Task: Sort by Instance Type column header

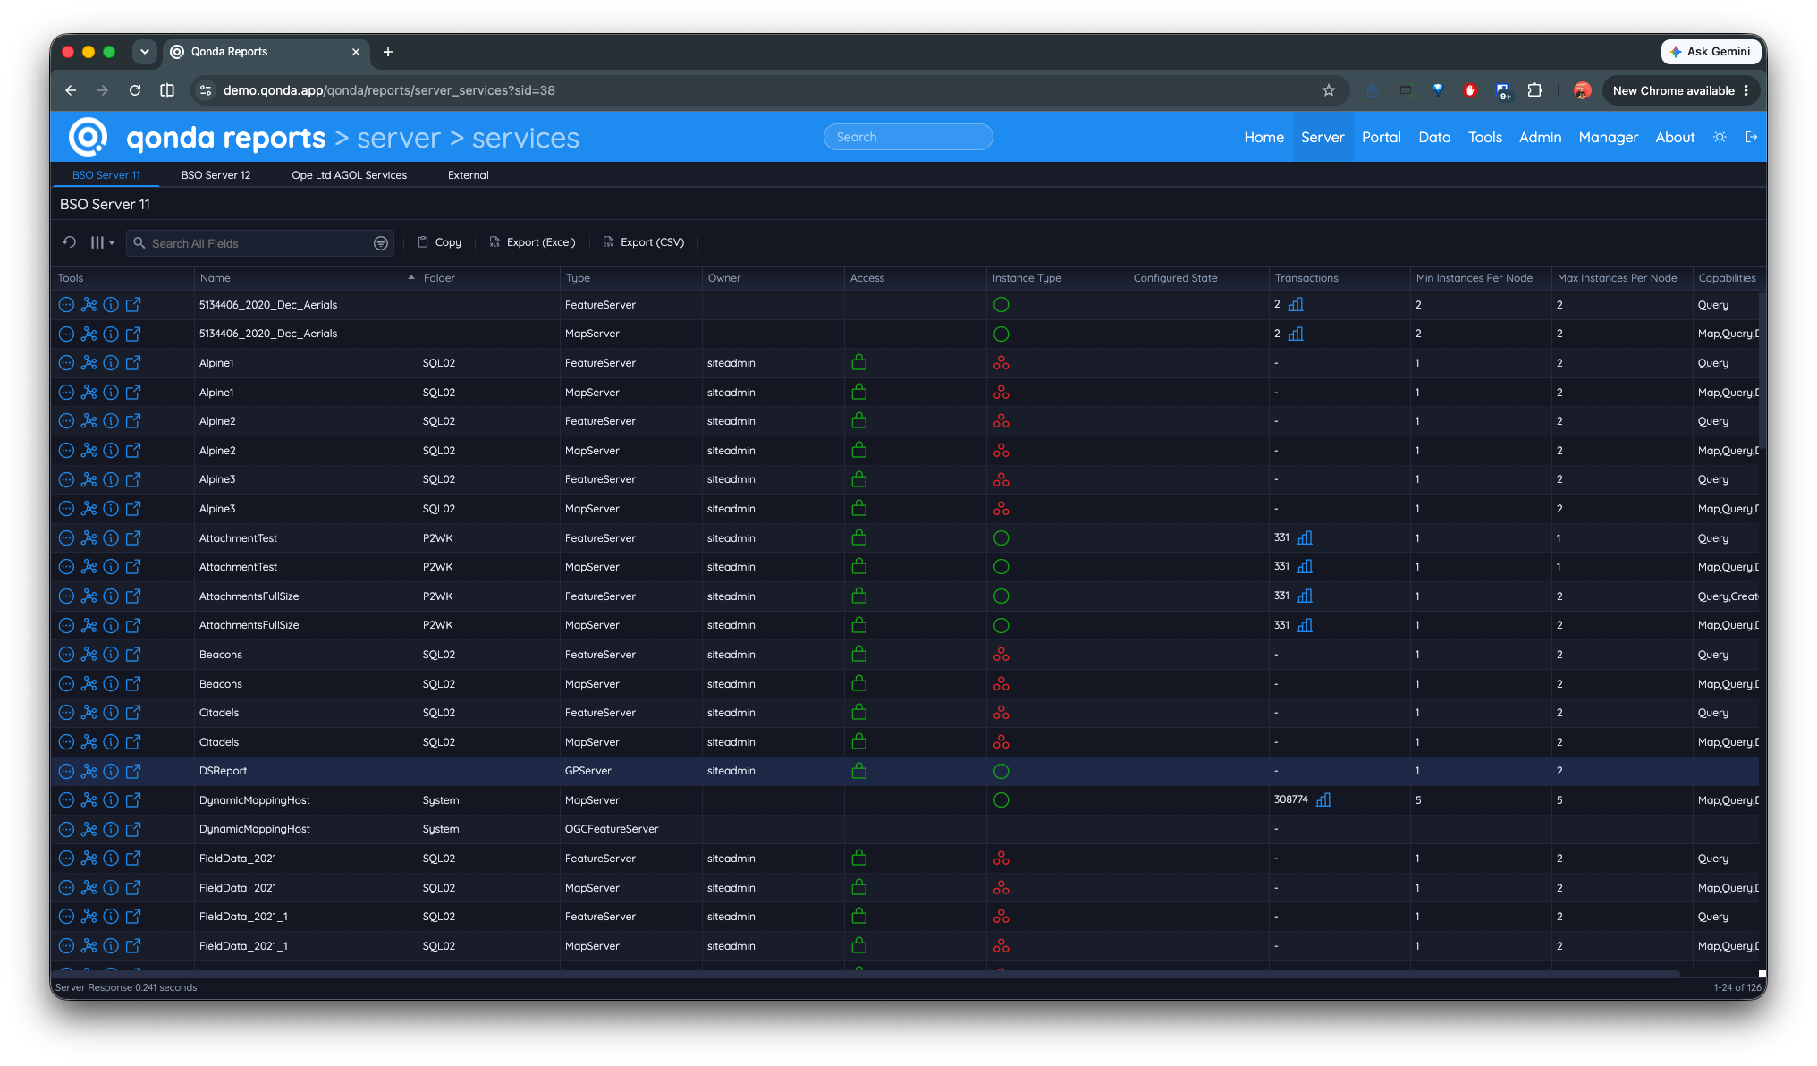Action: 1057,278
